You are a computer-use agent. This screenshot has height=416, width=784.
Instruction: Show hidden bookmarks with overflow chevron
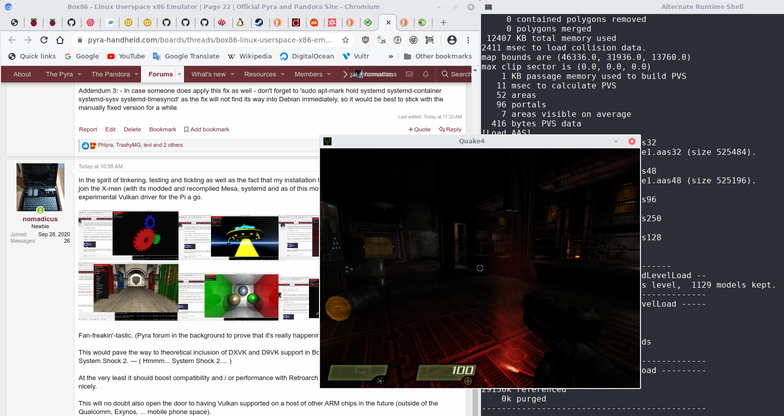pos(390,56)
